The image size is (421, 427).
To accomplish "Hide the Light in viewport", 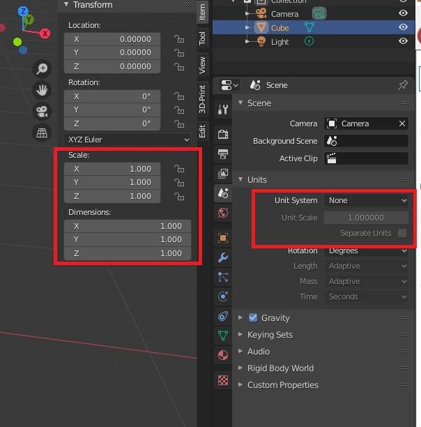I will [403, 41].
